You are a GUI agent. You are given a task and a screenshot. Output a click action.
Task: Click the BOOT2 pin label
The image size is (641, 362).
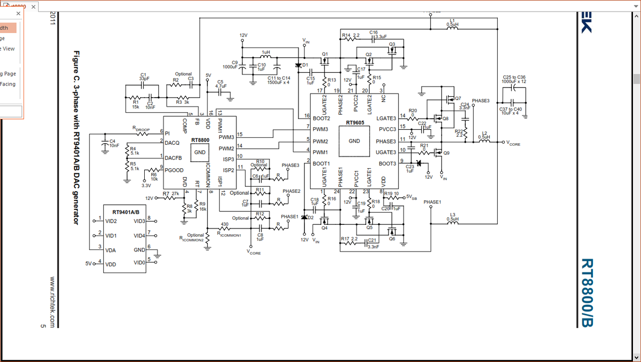(322, 118)
